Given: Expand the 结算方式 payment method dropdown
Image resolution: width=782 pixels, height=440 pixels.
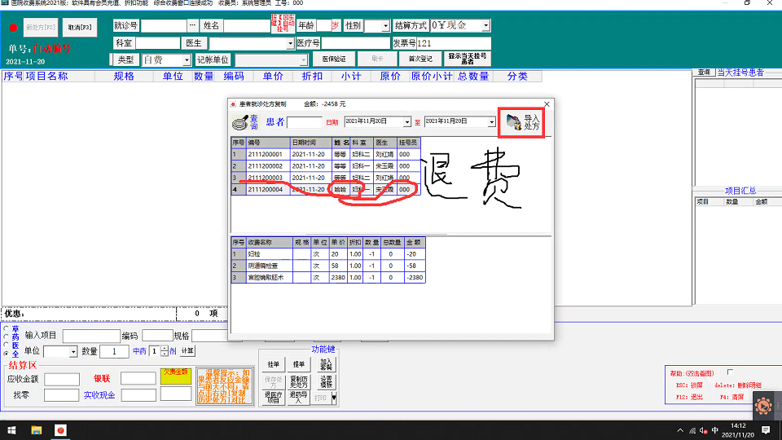Looking at the screenshot, I should point(485,26).
